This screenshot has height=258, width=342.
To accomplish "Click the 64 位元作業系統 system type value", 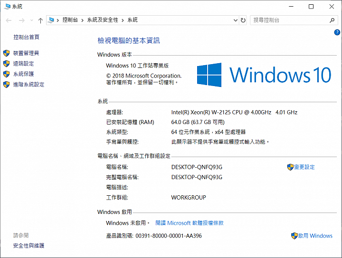I will 209,132.
